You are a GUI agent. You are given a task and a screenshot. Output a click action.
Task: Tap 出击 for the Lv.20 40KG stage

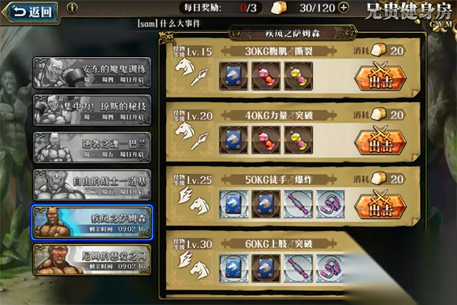click(x=380, y=141)
